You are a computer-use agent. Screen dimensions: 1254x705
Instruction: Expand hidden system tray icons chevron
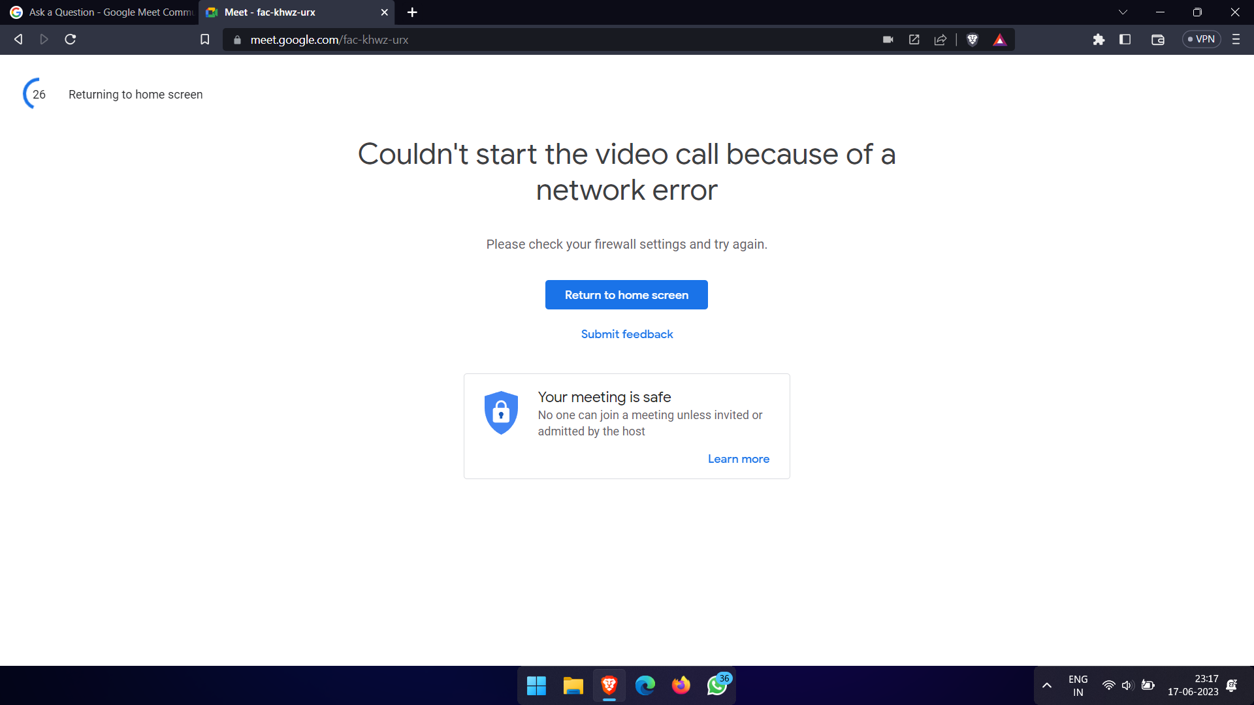click(x=1046, y=685)
